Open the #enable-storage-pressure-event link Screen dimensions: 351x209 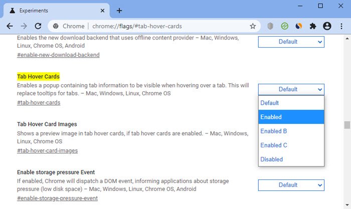tap(57, 198)
